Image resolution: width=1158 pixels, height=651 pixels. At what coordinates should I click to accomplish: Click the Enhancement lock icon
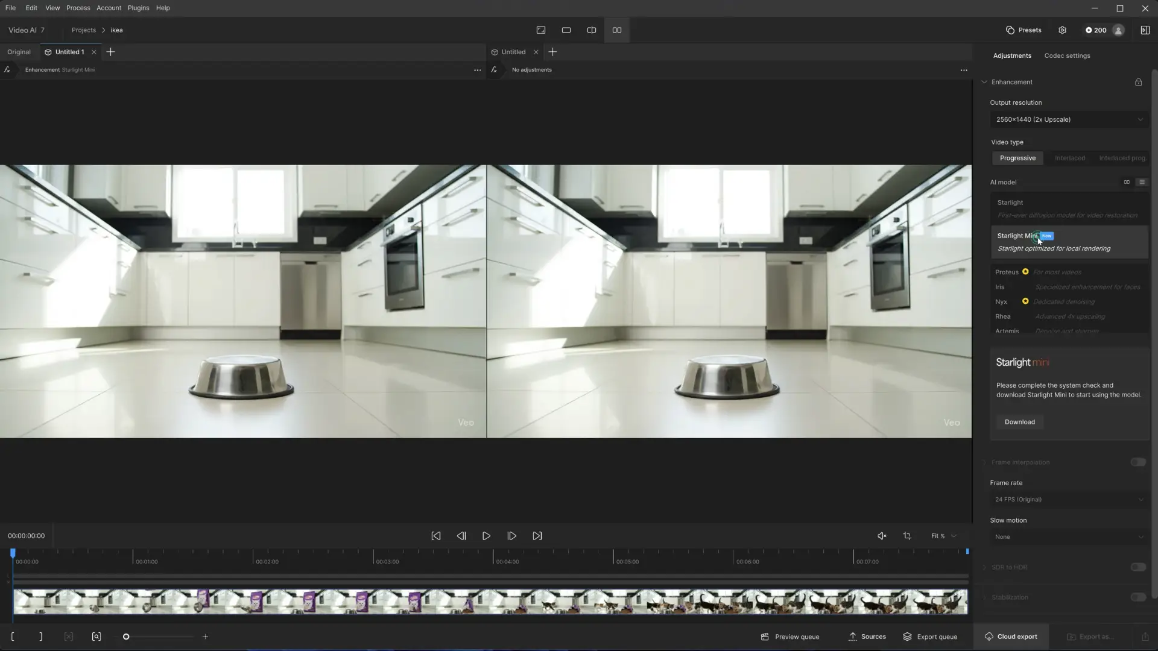point(1138,82)
